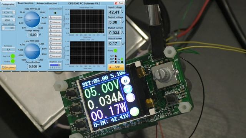Load the Data group 7 shortcut

[x=55, y=48]
